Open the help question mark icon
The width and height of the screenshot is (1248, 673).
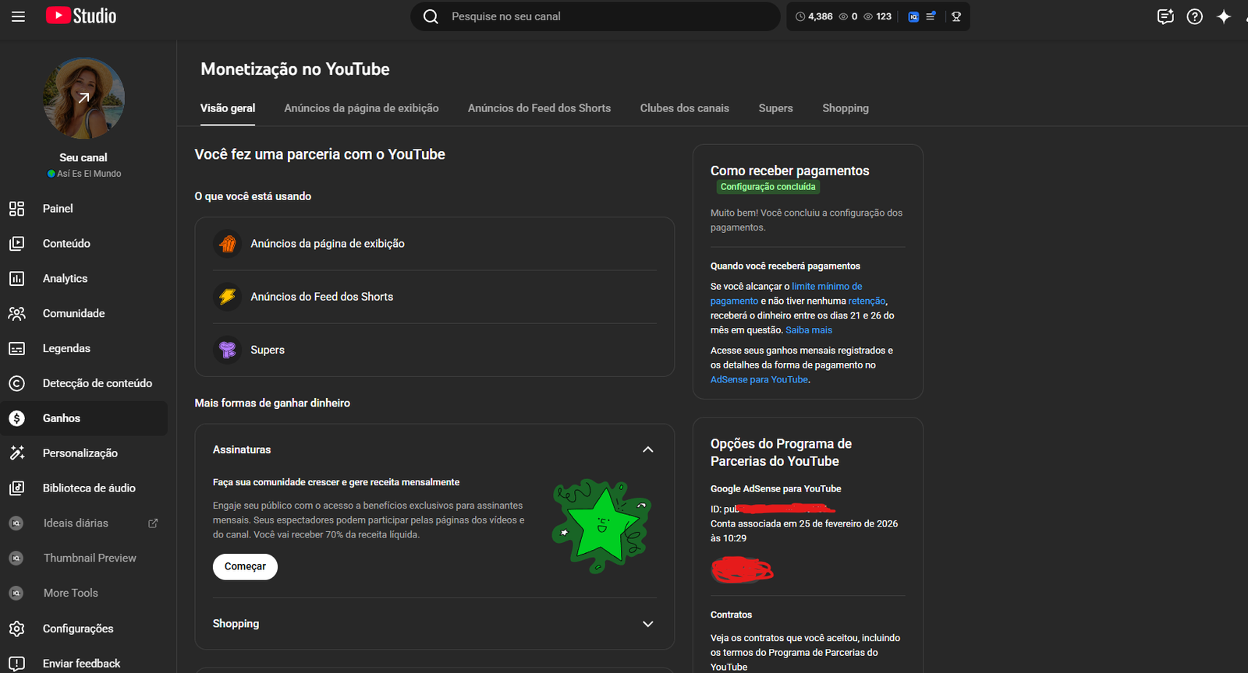pos(1194,16)
